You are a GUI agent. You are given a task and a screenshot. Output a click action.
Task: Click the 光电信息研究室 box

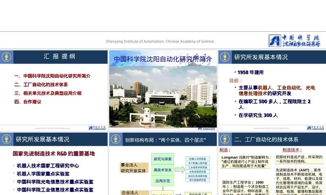coord(198,172)
